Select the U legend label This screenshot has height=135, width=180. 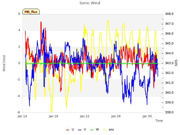pos(73,129)
